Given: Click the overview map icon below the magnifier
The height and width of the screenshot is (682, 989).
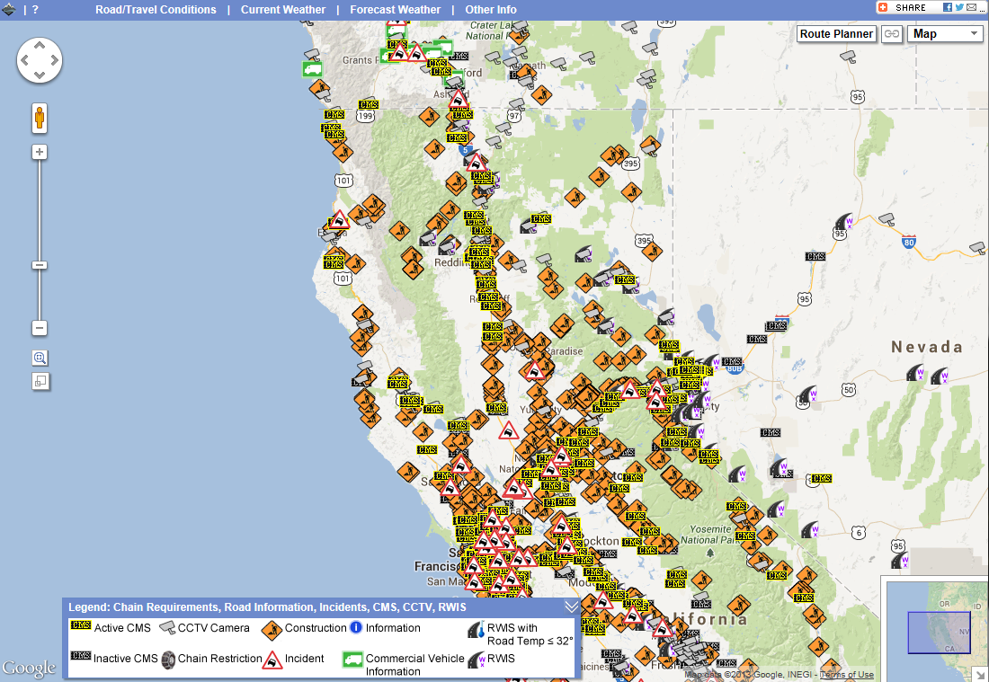Looking at the screenshot, I should [40, 381].
